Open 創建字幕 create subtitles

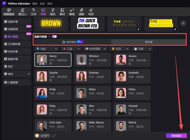17,59
